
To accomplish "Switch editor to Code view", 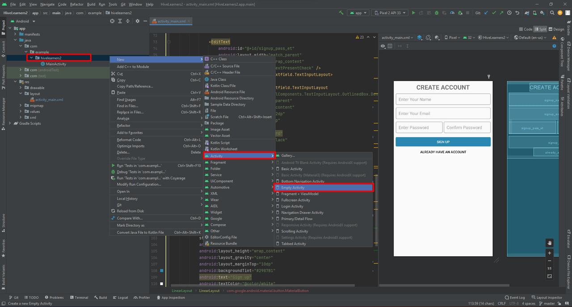I will (526, 29).
